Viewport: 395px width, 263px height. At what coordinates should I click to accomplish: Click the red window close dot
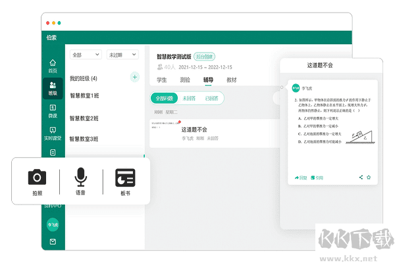[x=47, y=23]
